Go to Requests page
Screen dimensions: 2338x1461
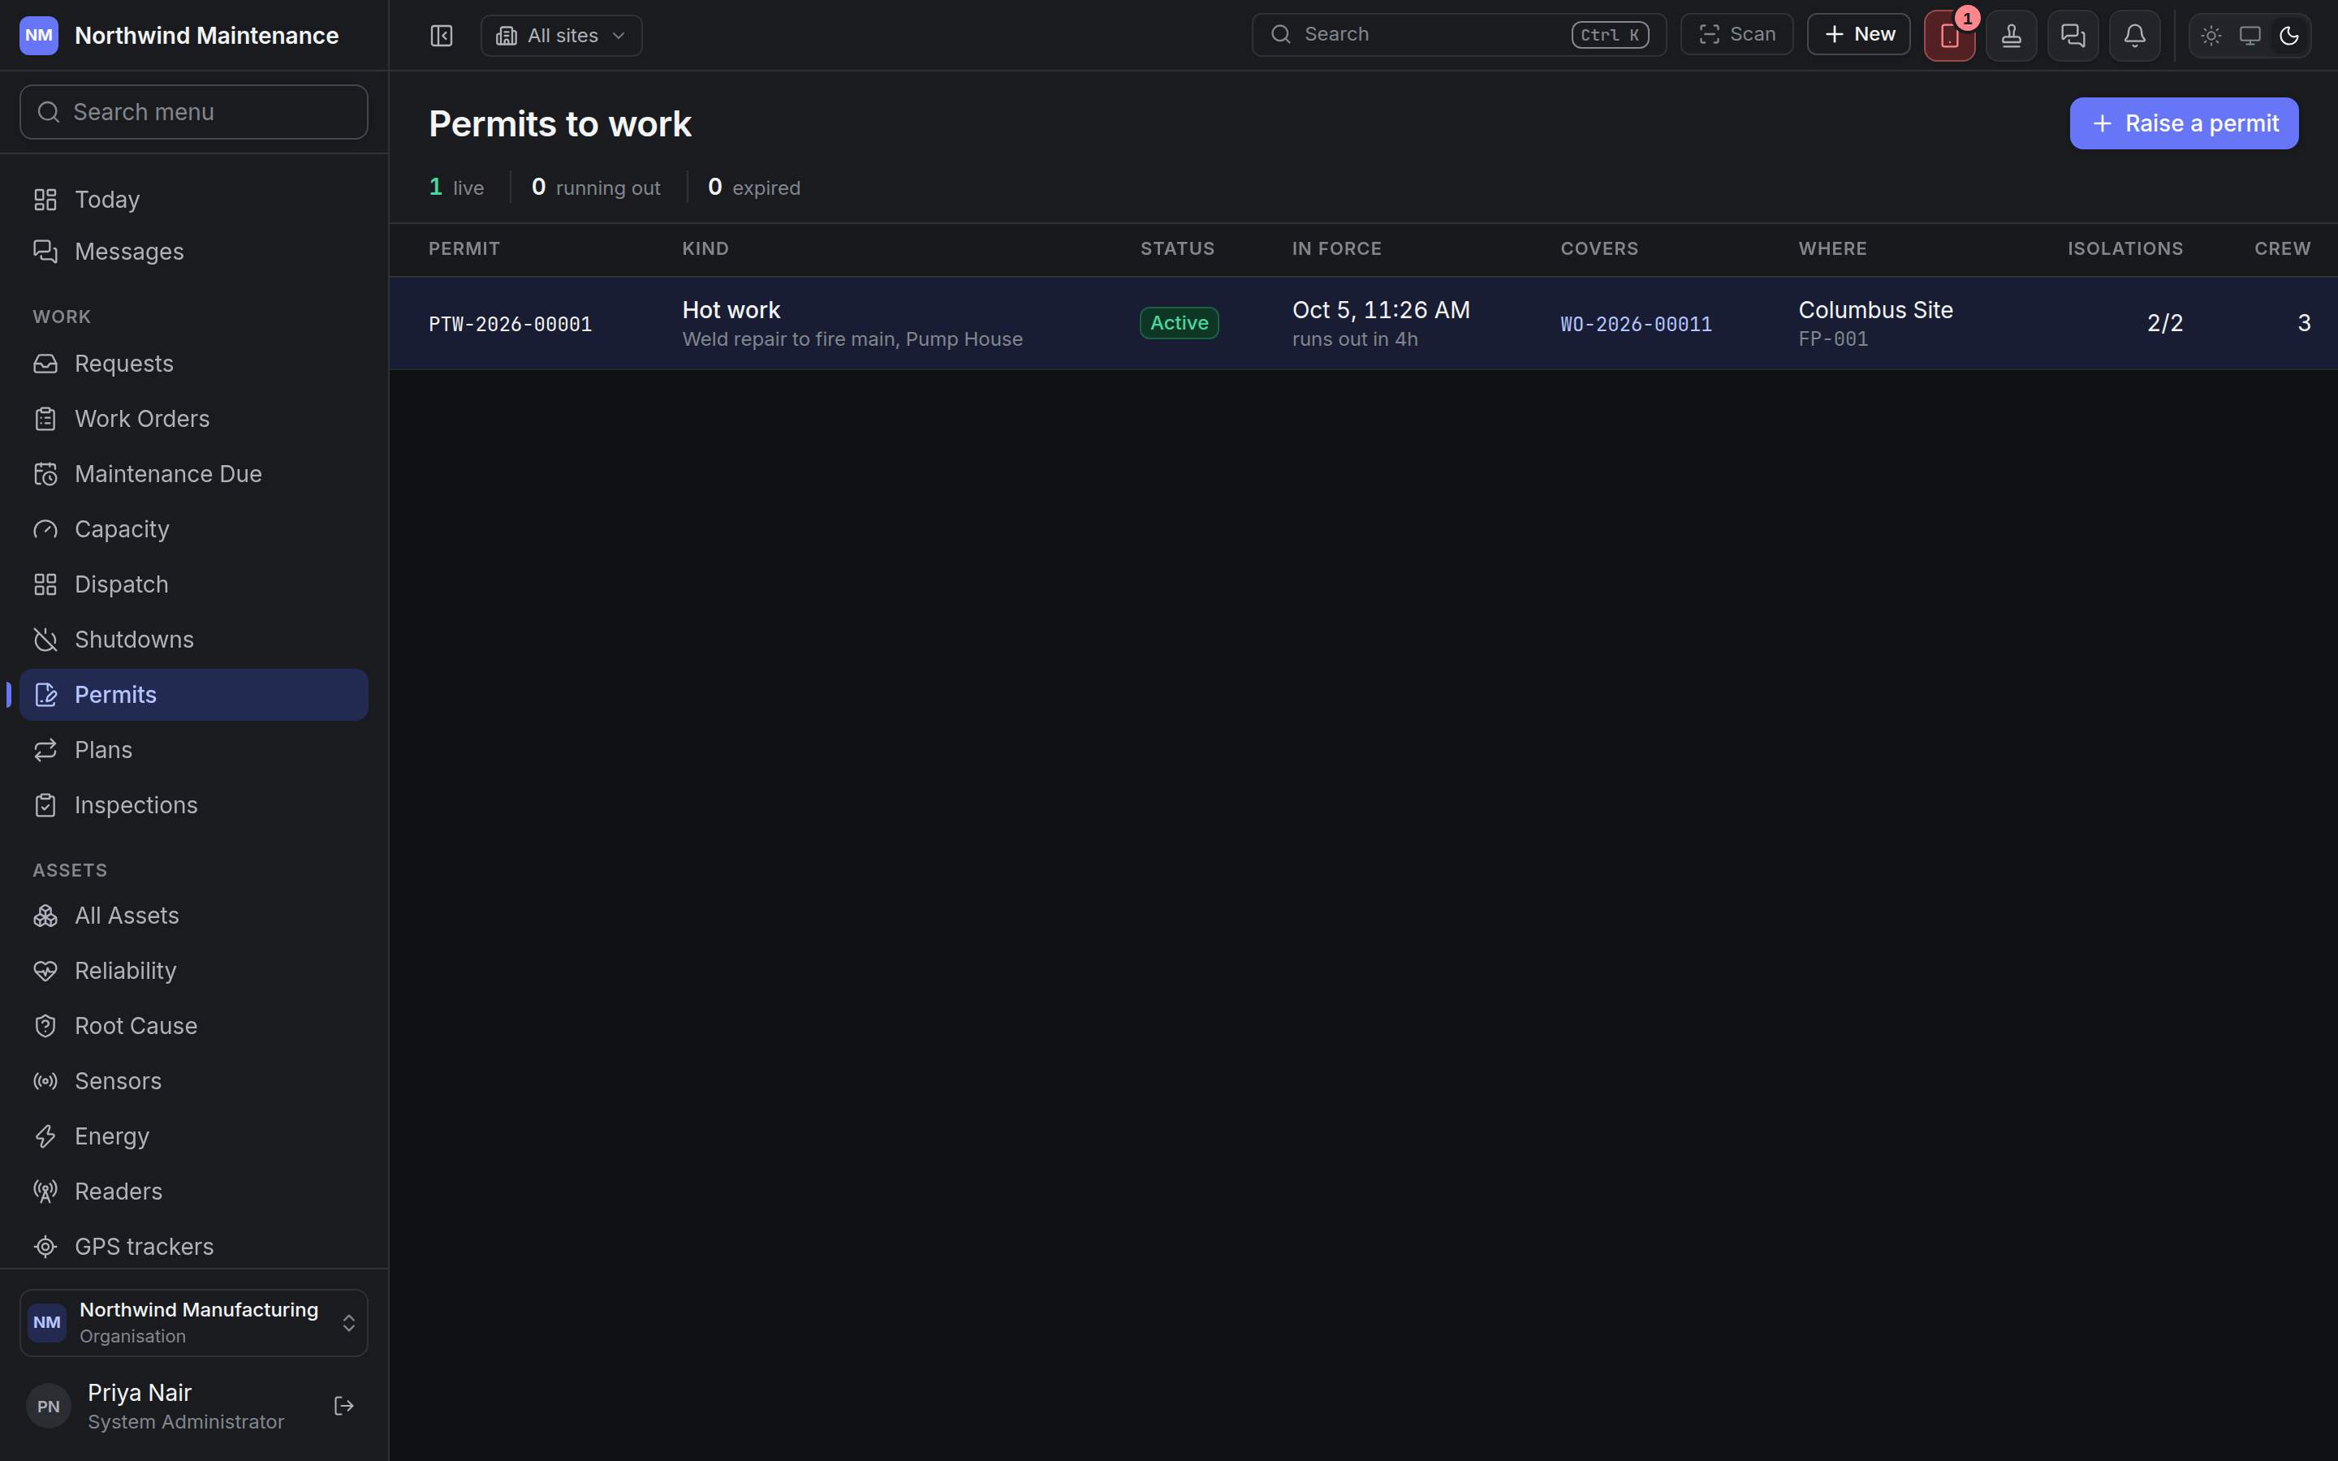(x=194, y=364)
